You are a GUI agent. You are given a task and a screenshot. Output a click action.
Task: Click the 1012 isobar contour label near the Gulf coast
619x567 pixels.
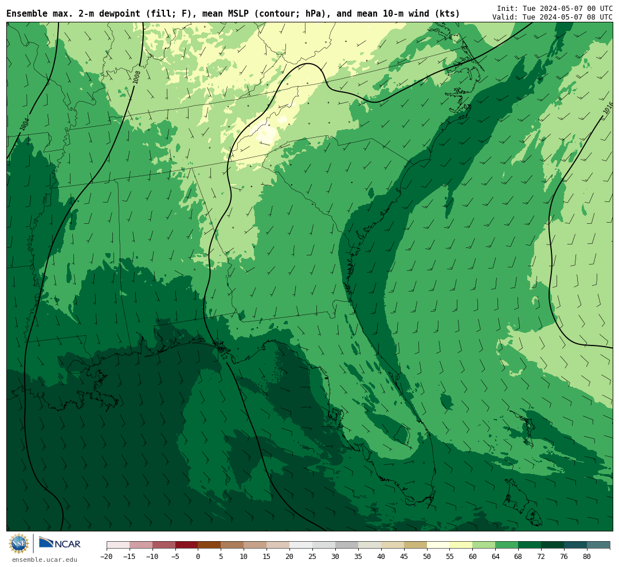click(222, 352)
